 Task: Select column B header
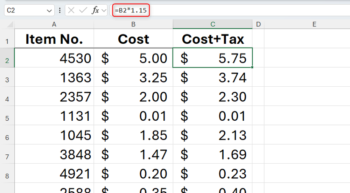(133, 24)
